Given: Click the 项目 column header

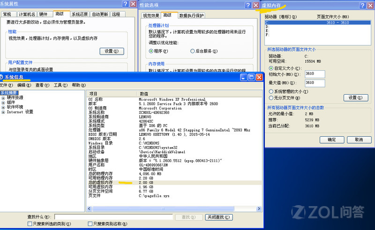Looking at the screenshot, I should pos(112,94).
